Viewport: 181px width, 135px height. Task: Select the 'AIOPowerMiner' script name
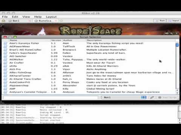20,46
